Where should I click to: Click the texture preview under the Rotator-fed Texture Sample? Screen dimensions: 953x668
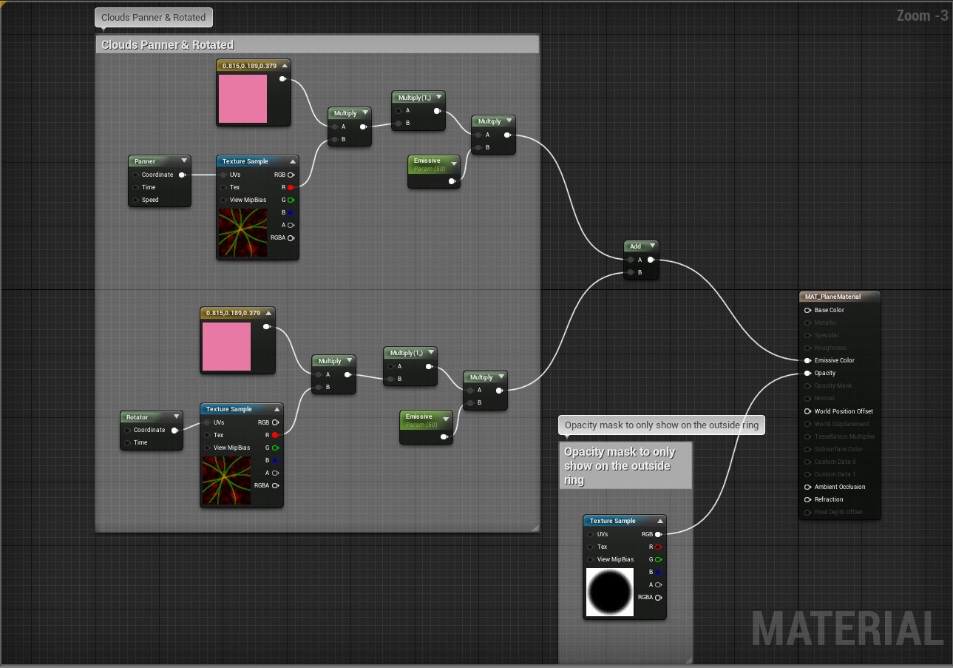click(226, 481)
